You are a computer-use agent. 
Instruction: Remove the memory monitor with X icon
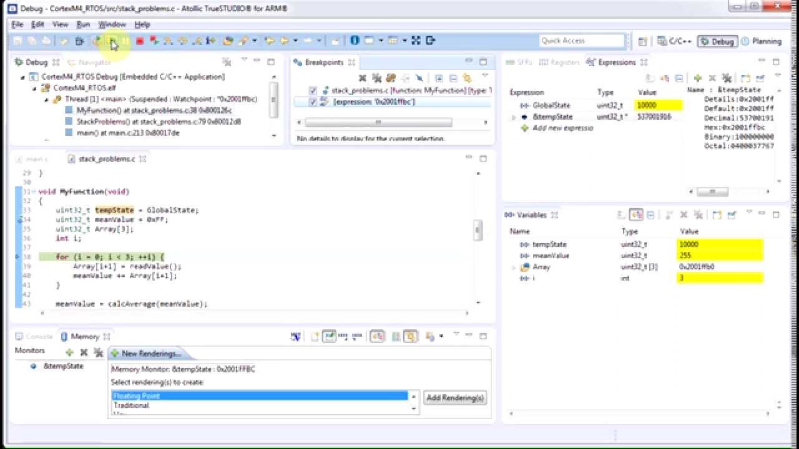coord(84,352)
